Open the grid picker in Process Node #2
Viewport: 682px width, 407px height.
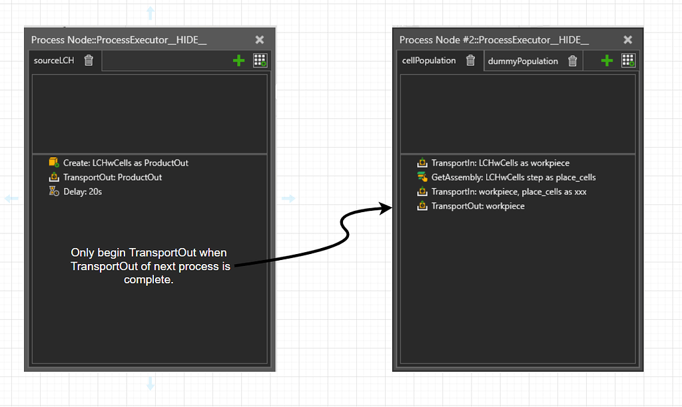628,61
